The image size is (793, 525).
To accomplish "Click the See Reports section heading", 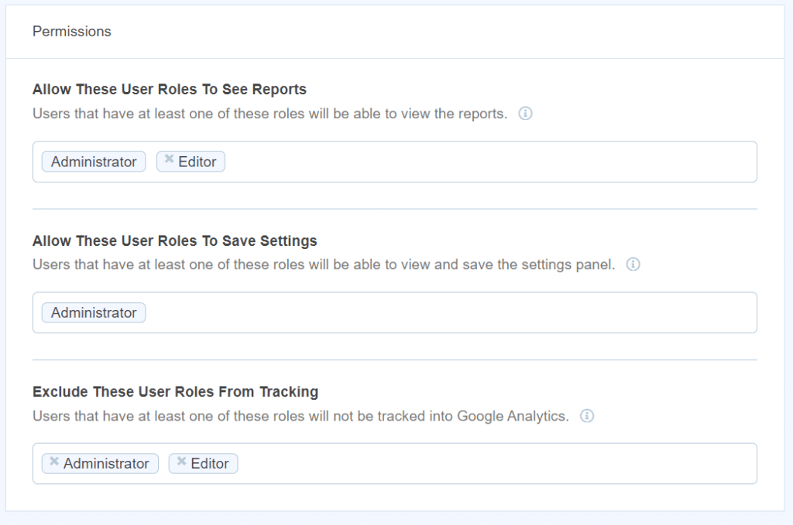I will [168, 89].
